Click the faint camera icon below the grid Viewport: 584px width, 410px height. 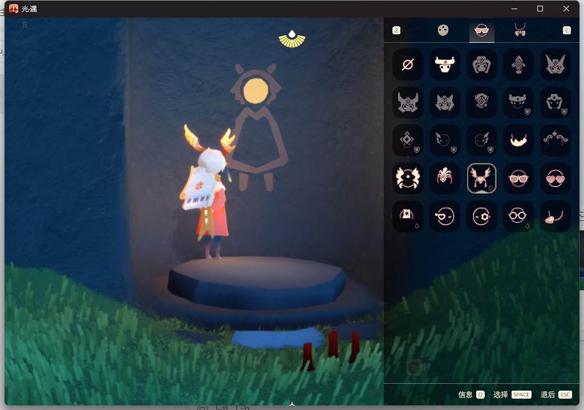(416, 368)
